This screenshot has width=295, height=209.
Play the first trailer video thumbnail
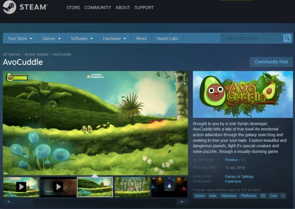point(21,187)
